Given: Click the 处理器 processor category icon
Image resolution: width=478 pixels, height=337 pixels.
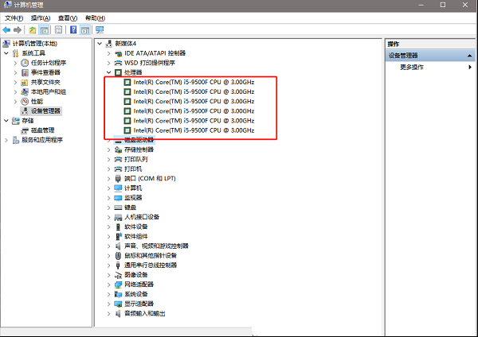Looking at the screenshot, I should click(118, 72).
